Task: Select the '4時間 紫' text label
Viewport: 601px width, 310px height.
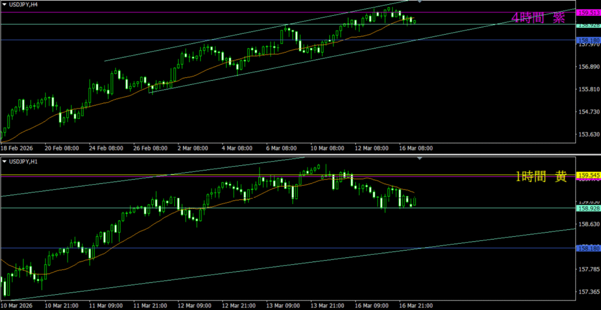Action: 538,18
